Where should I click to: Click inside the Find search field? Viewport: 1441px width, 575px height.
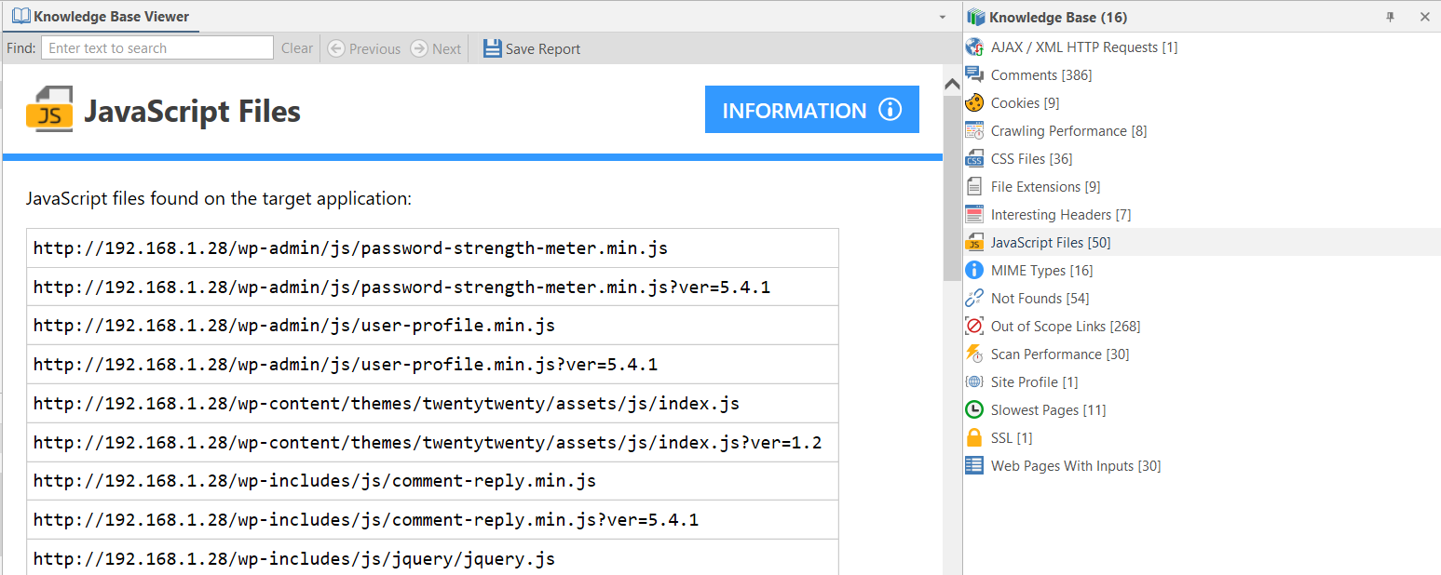tap(156, 47)
